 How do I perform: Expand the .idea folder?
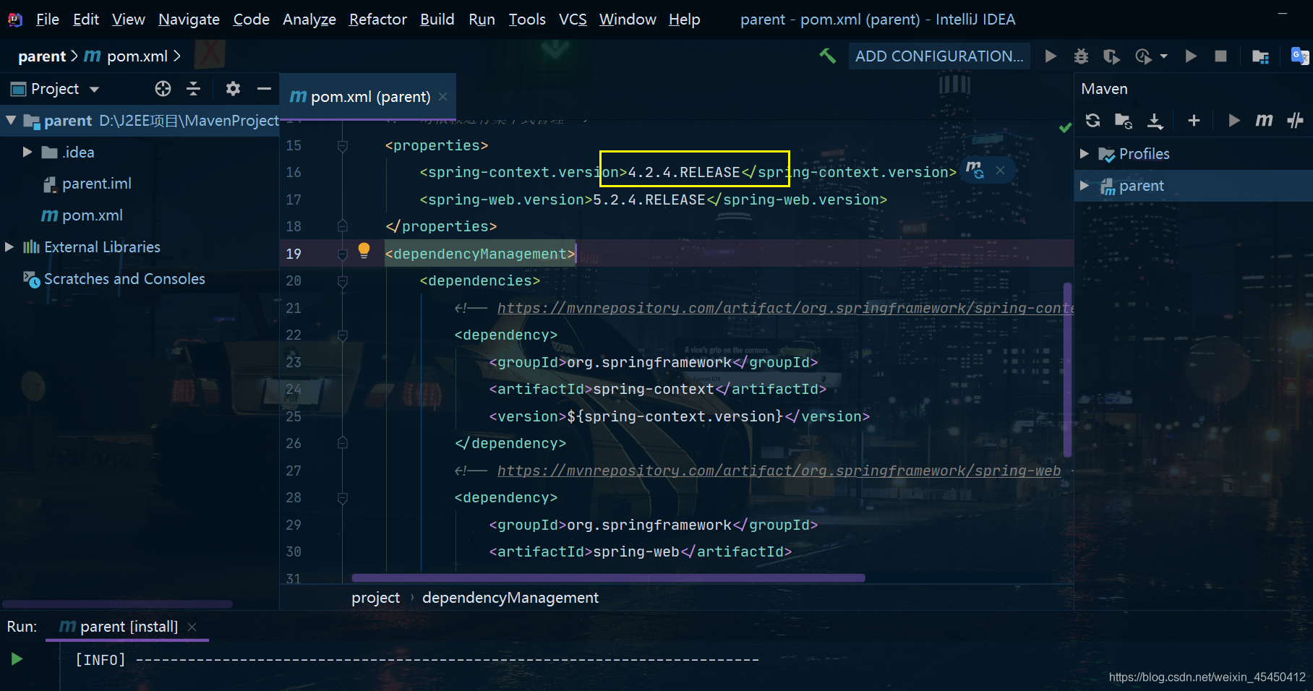click(27, 152)
